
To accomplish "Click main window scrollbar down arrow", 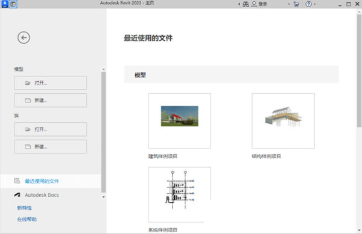I will click(x=359, y=230).
